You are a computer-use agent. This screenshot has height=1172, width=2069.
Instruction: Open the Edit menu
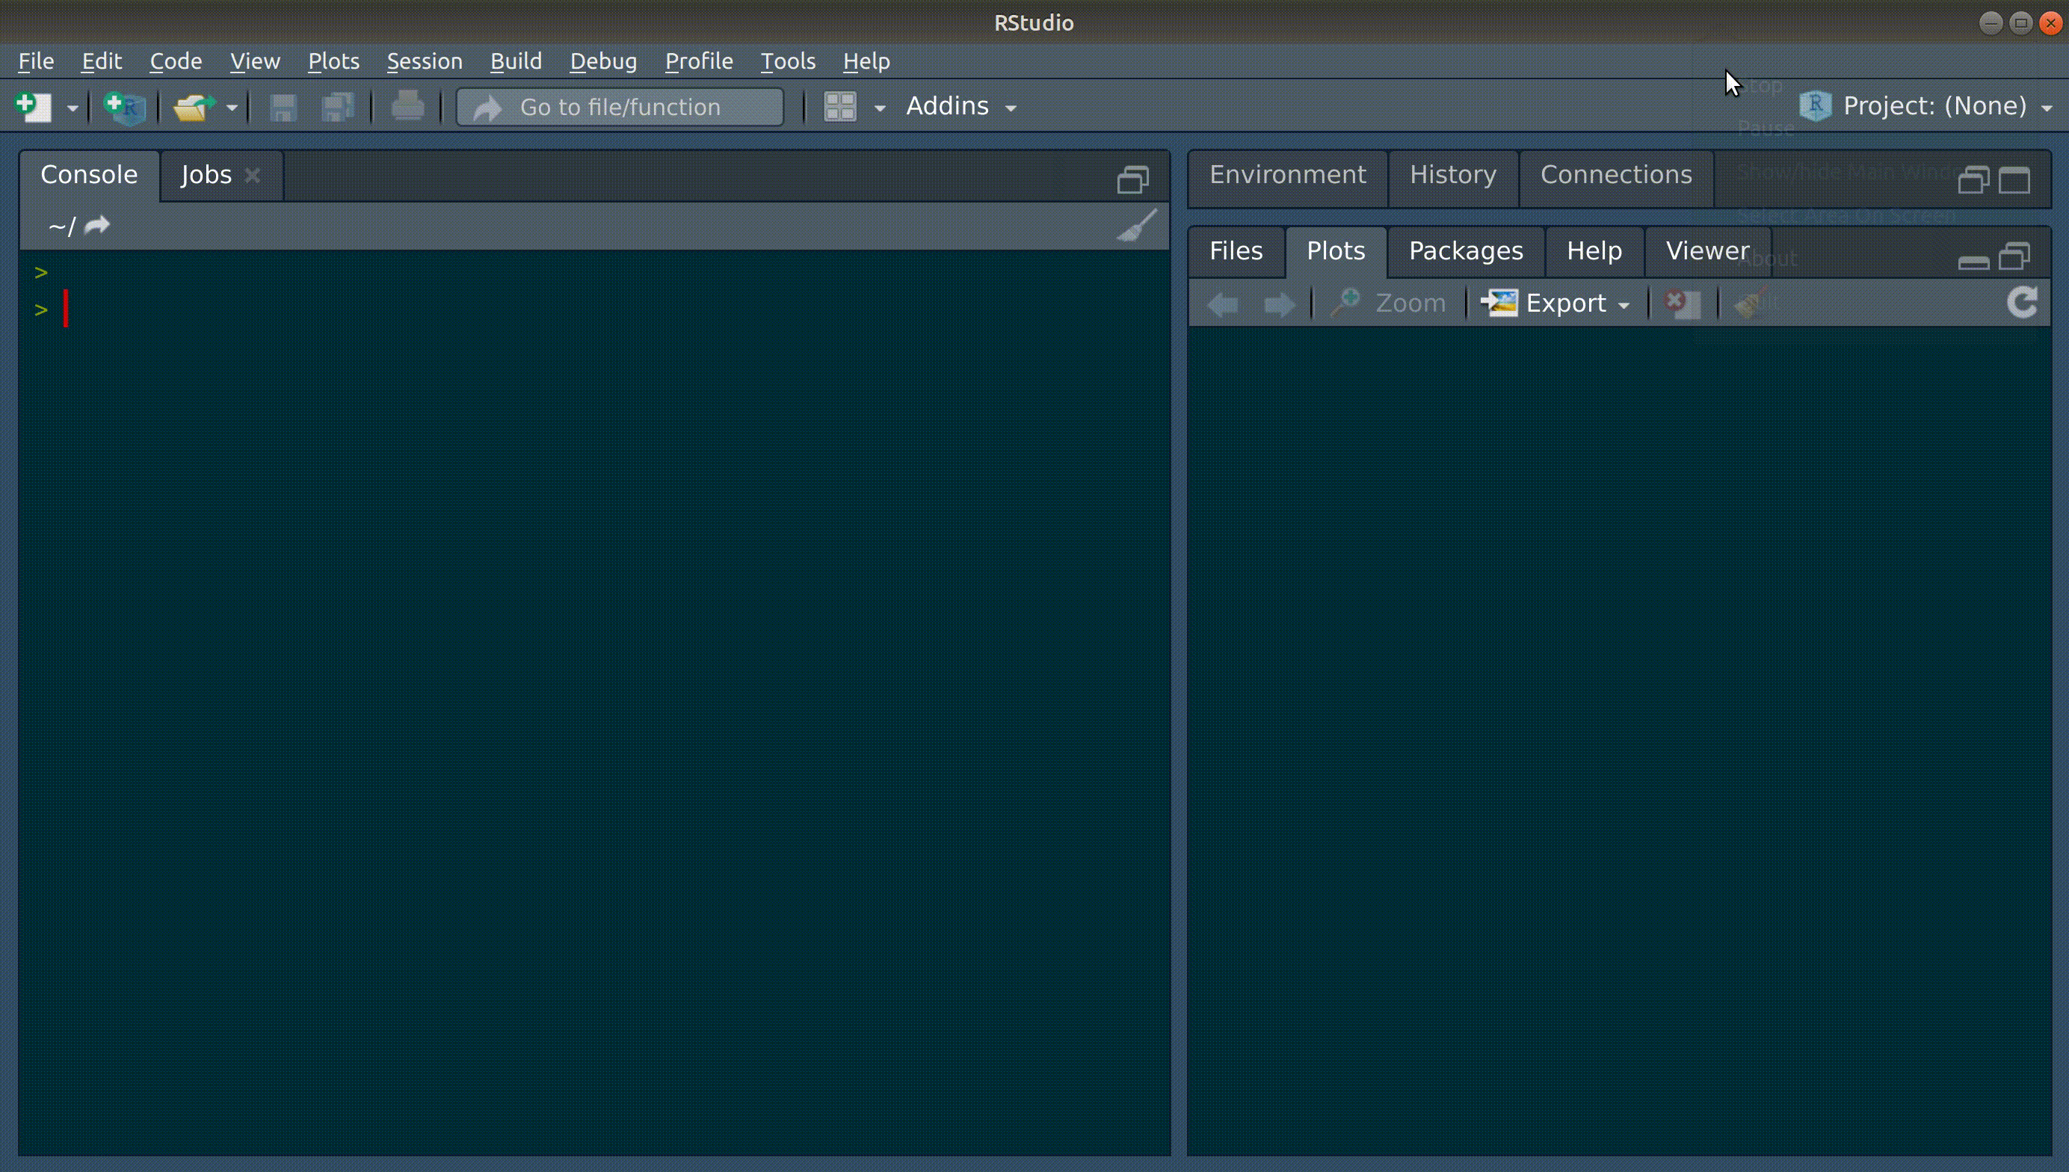click(x=102, y=61)
